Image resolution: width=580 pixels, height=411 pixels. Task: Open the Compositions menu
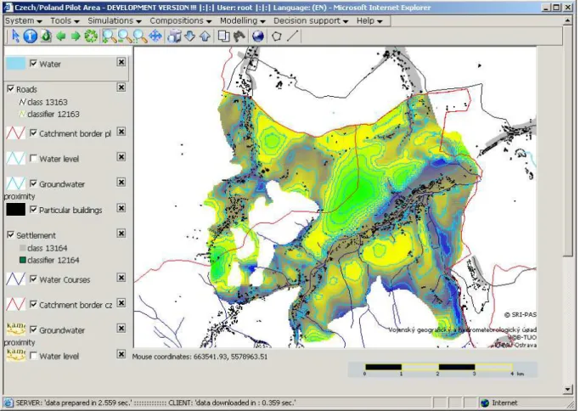[181, 20]
